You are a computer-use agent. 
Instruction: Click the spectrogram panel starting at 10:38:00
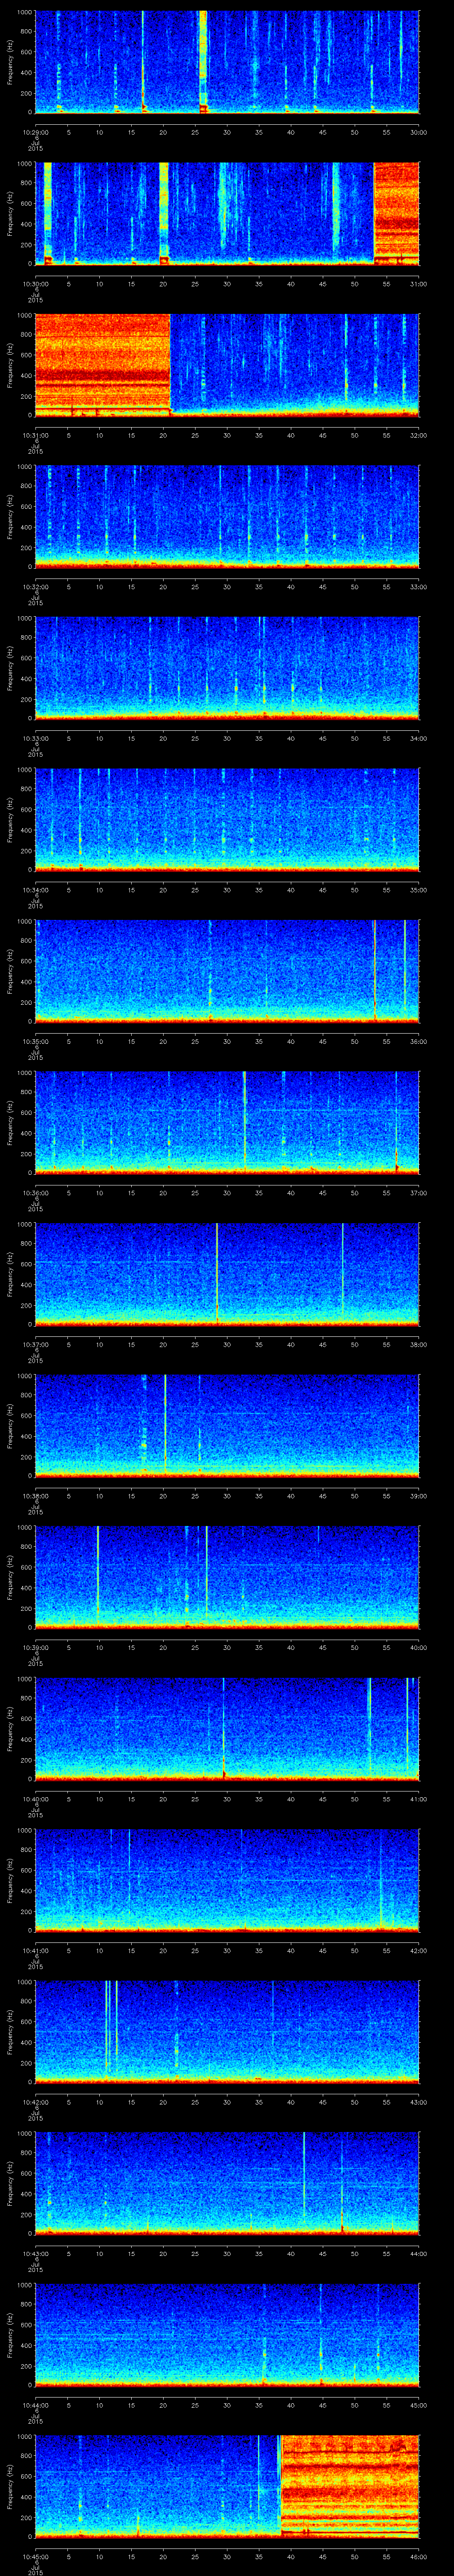tap(227, 1425)
